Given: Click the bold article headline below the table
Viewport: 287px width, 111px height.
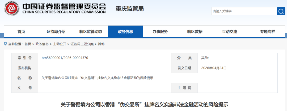Looking at the screenshot, I should click(144, 105).
